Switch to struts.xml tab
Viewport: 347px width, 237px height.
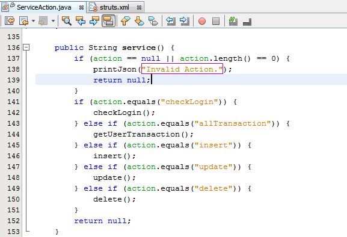pyautogui.click(x=114, y=7)
